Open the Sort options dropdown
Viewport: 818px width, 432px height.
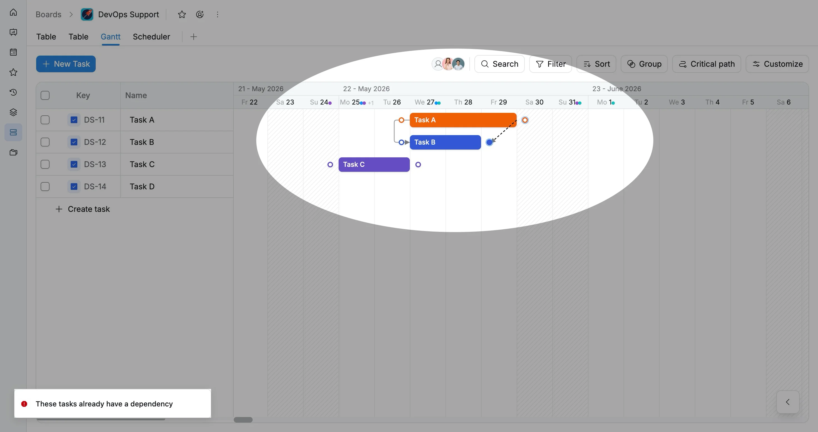coord(596,64)
